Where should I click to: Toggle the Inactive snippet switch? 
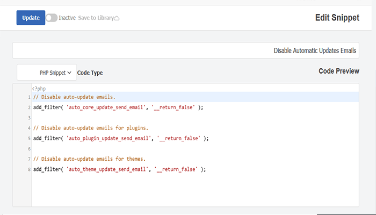click(x=51, y=18)
